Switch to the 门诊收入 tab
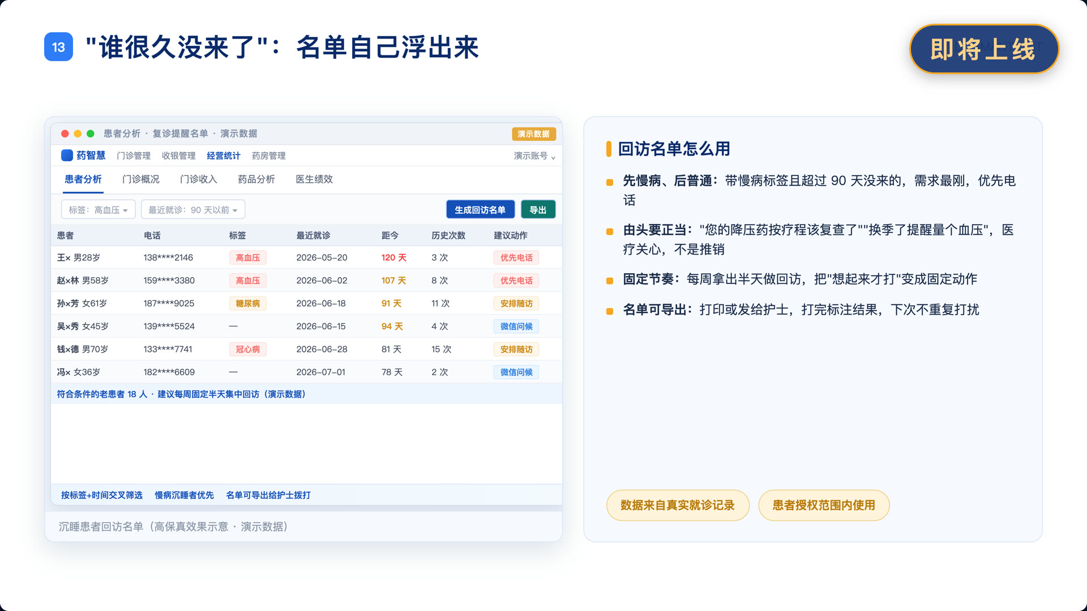1087x611 pixels. coord(199,179)
